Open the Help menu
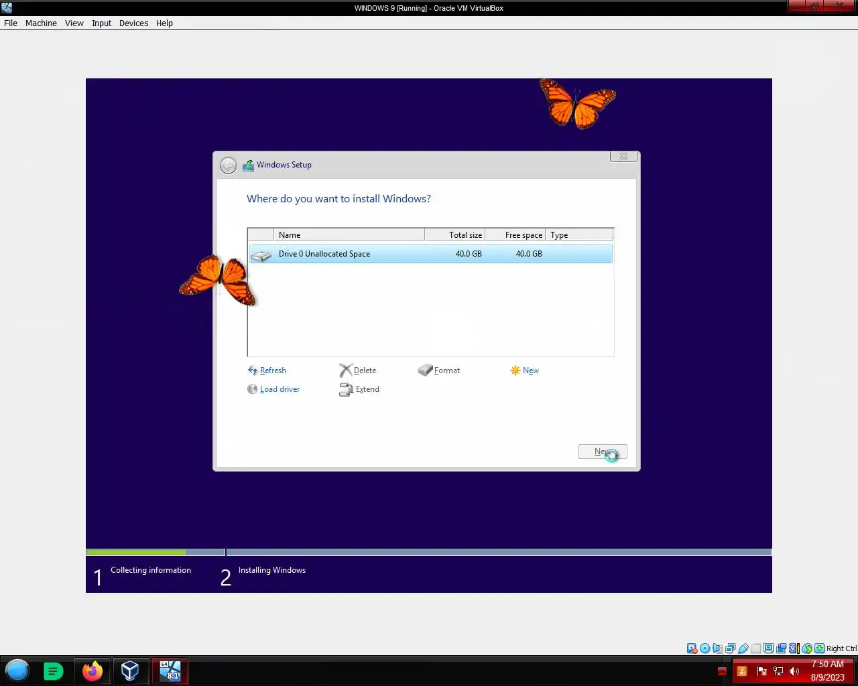 tap(164, 23)
